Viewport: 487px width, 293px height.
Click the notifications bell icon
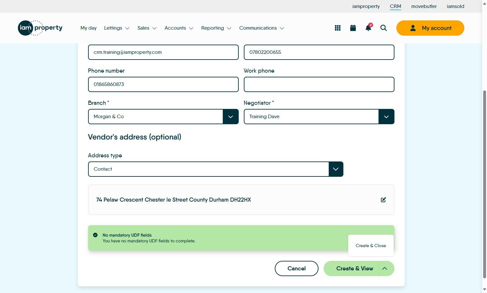368,28
